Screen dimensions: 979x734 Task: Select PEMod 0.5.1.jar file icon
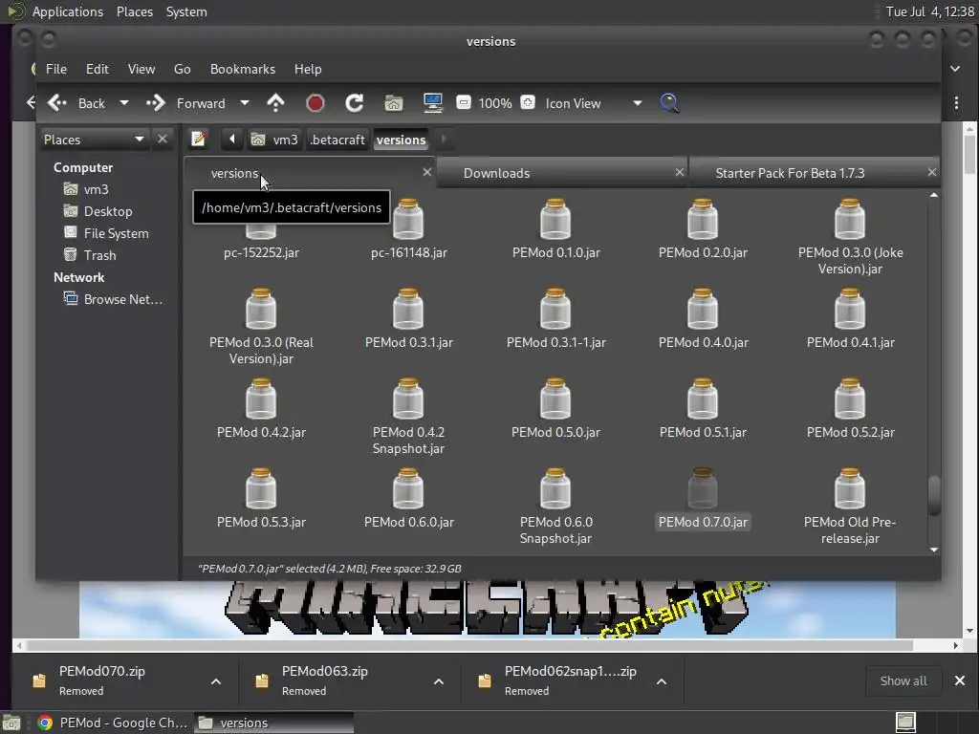(x=703, y=399)
